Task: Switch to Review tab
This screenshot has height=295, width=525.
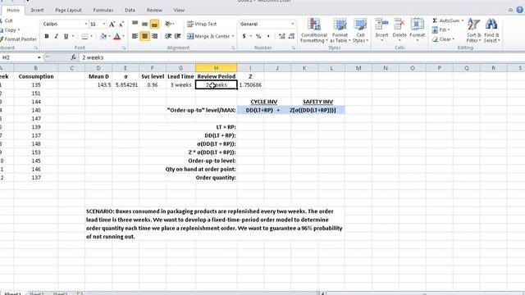Action: [x=154, y=10]
